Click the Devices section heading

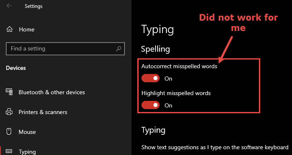pos(16,68)
